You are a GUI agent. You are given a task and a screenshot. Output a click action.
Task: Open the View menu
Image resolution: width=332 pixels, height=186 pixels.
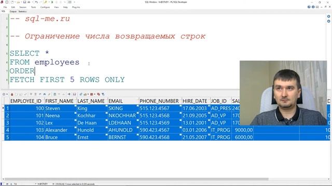[57, 7]
